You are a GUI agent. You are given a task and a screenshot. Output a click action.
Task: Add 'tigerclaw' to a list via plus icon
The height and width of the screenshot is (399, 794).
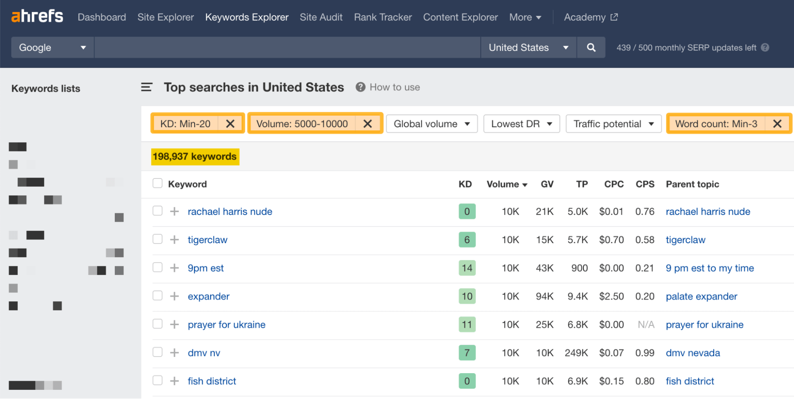pos(174,239)
